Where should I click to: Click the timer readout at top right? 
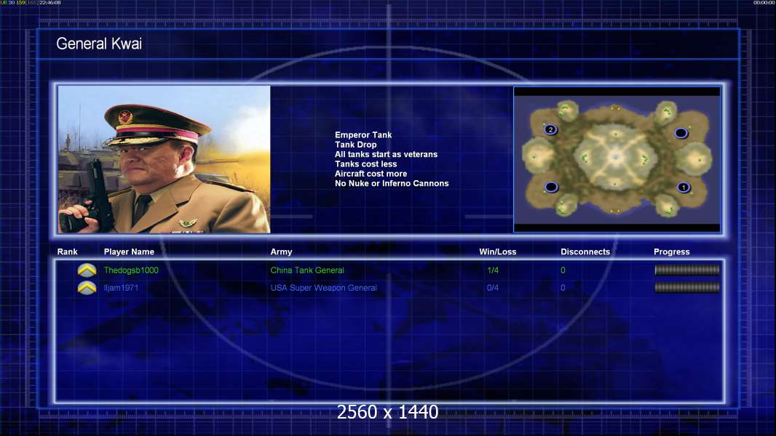[x=764, y=3]
